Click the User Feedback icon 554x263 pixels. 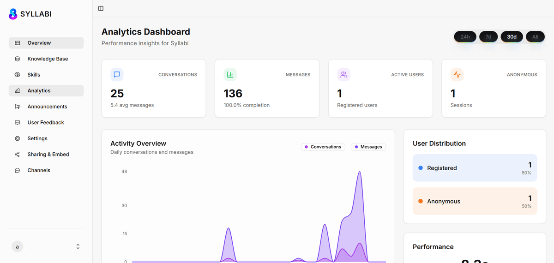[x=18, y=123]
